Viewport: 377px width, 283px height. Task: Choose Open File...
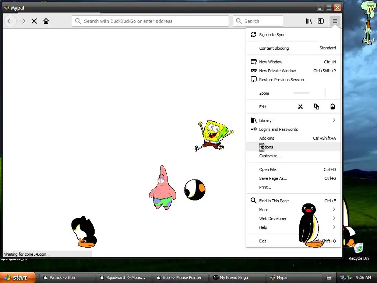(x=293, y=170)
